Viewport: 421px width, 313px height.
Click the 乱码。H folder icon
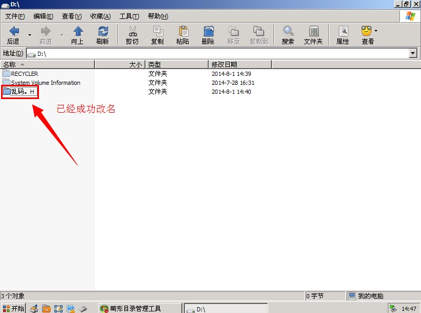click(x=6, y=92)
